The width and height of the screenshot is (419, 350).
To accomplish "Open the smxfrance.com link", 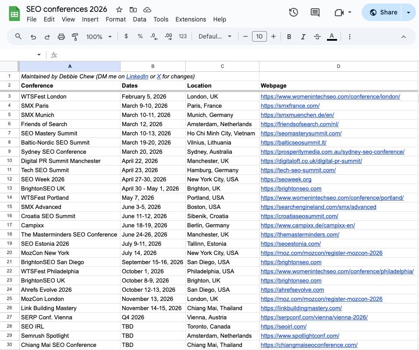I will (290, 106).
